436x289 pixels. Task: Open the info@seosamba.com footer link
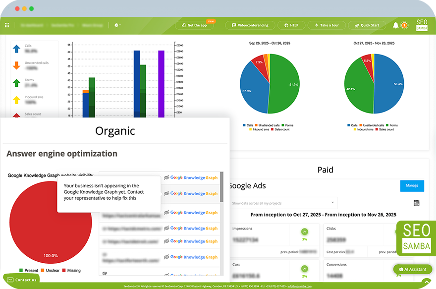coord(299,286)
